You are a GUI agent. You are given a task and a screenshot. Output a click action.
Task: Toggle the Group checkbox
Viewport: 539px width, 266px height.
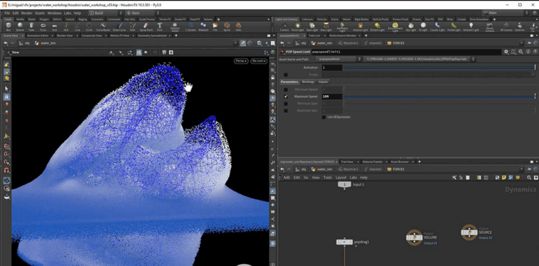[x=286, y=75]
